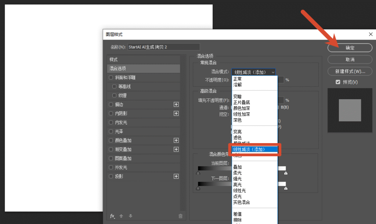Enable 内发光 checkbox
The height and width of the screenshot is (224, 376).
[x=111, y=122]
